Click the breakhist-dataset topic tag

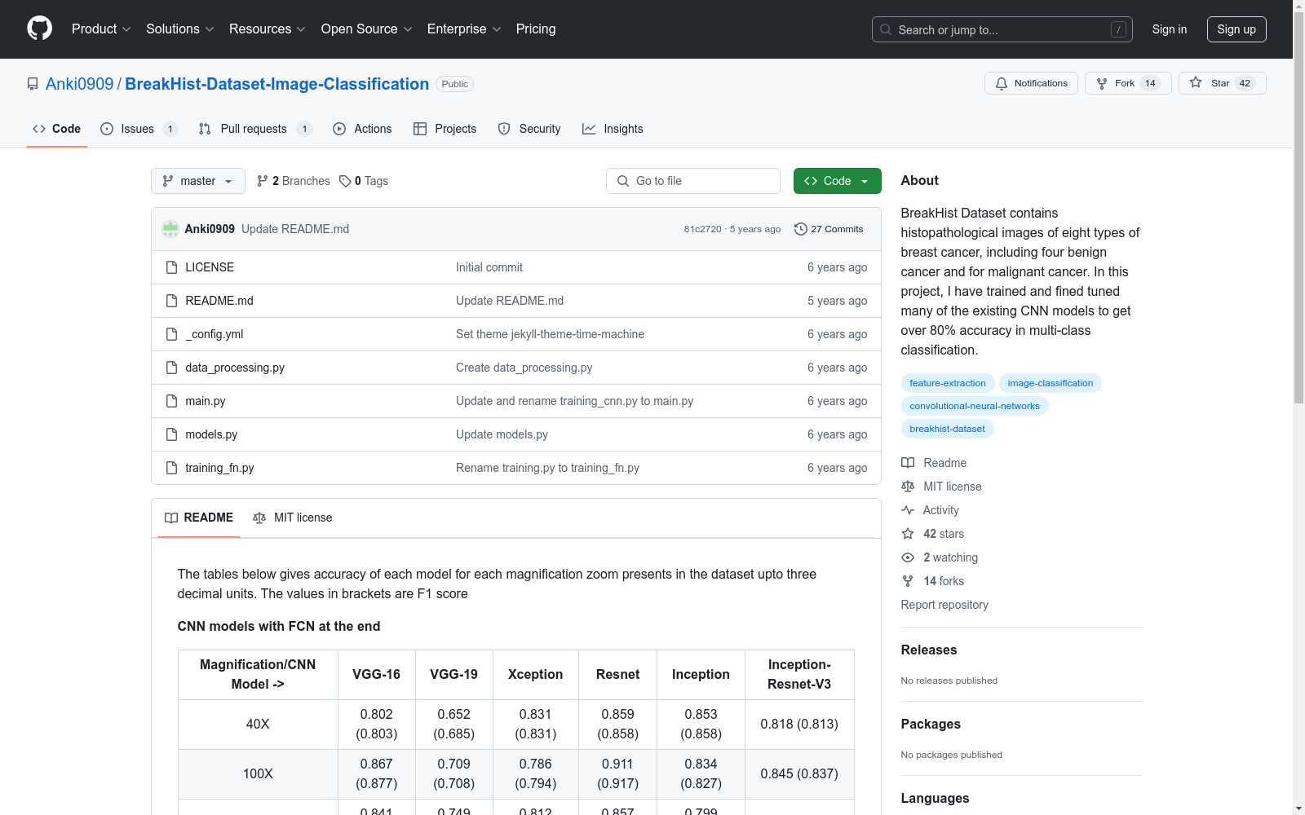click(x=948, y=429)
